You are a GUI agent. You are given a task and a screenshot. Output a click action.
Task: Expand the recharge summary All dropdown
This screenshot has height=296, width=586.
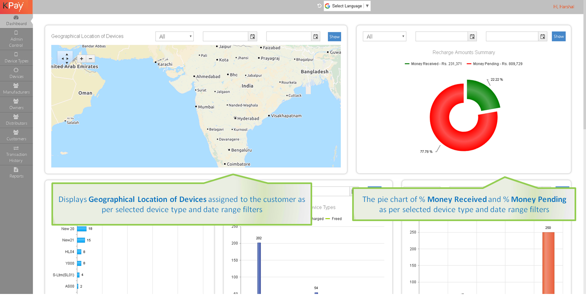tap(384, 37)
